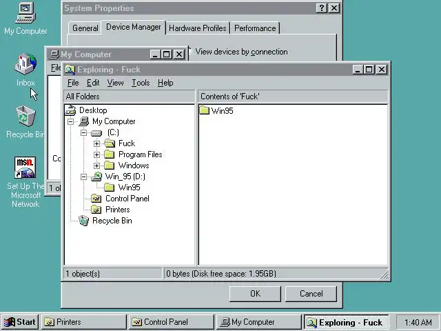Image resolution: width=441 pixels, height=331 pixels.
Task: Click the My Computer icon in folder tree
Action: [84, 121]
